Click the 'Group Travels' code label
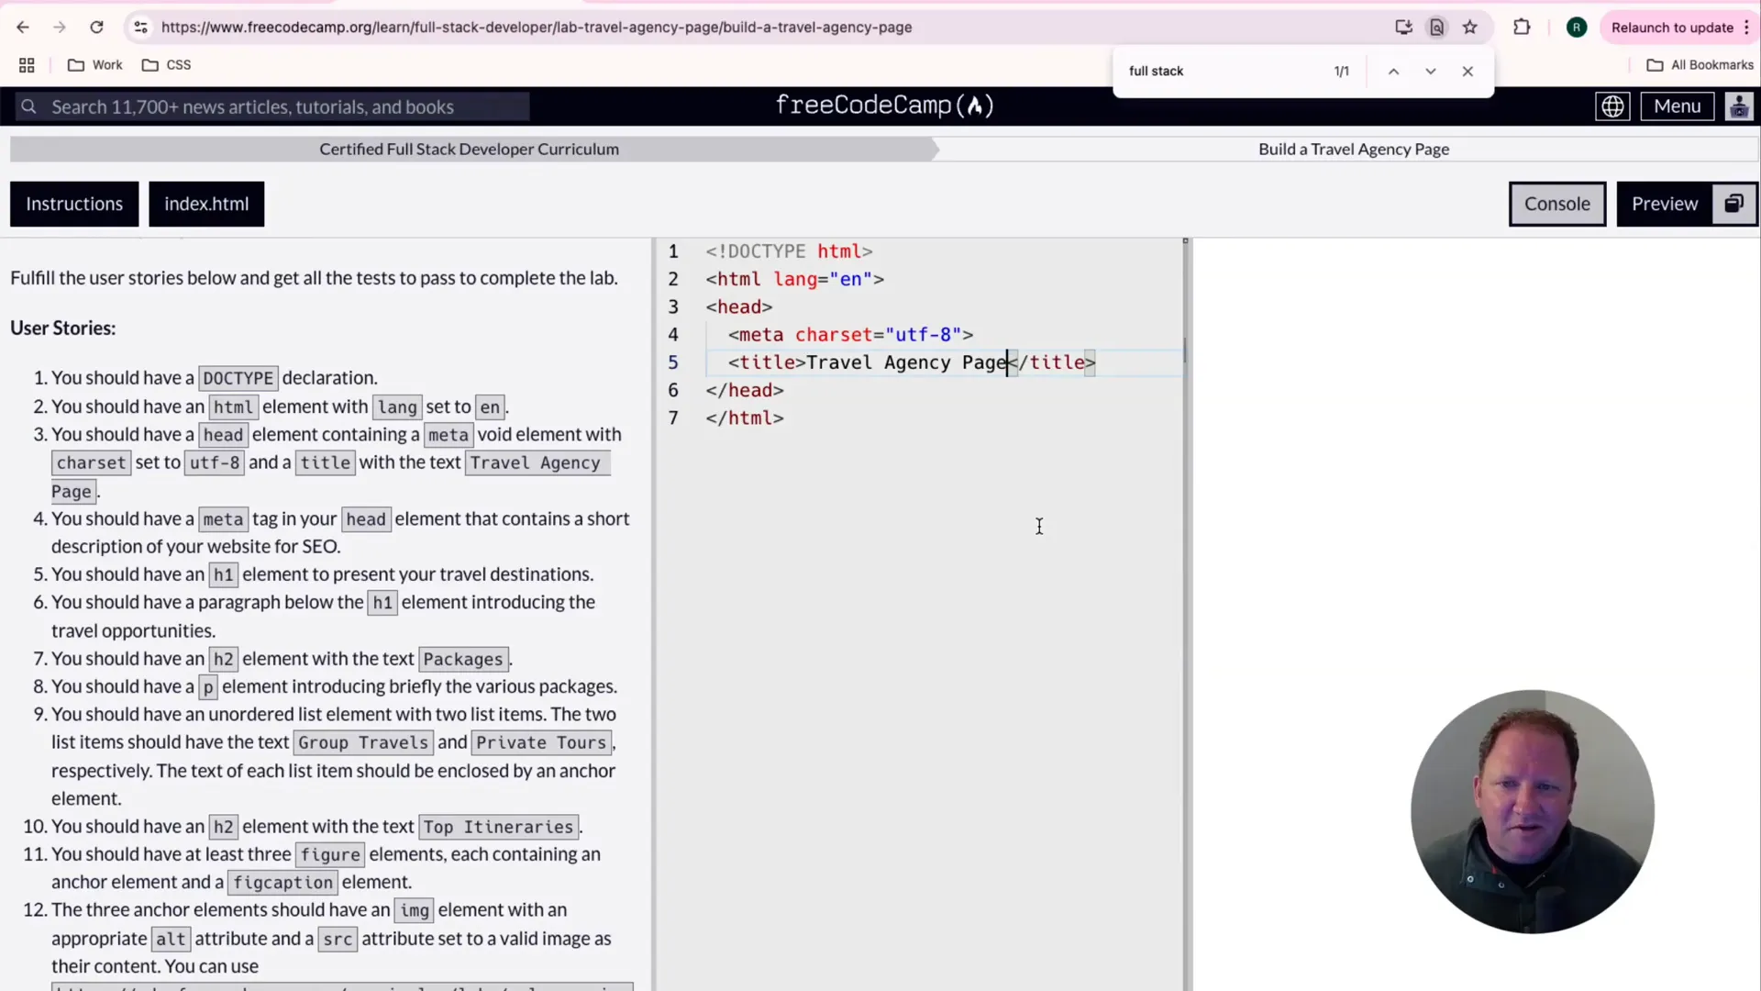This screenshot has width=1761, height=991. [363, 743]
